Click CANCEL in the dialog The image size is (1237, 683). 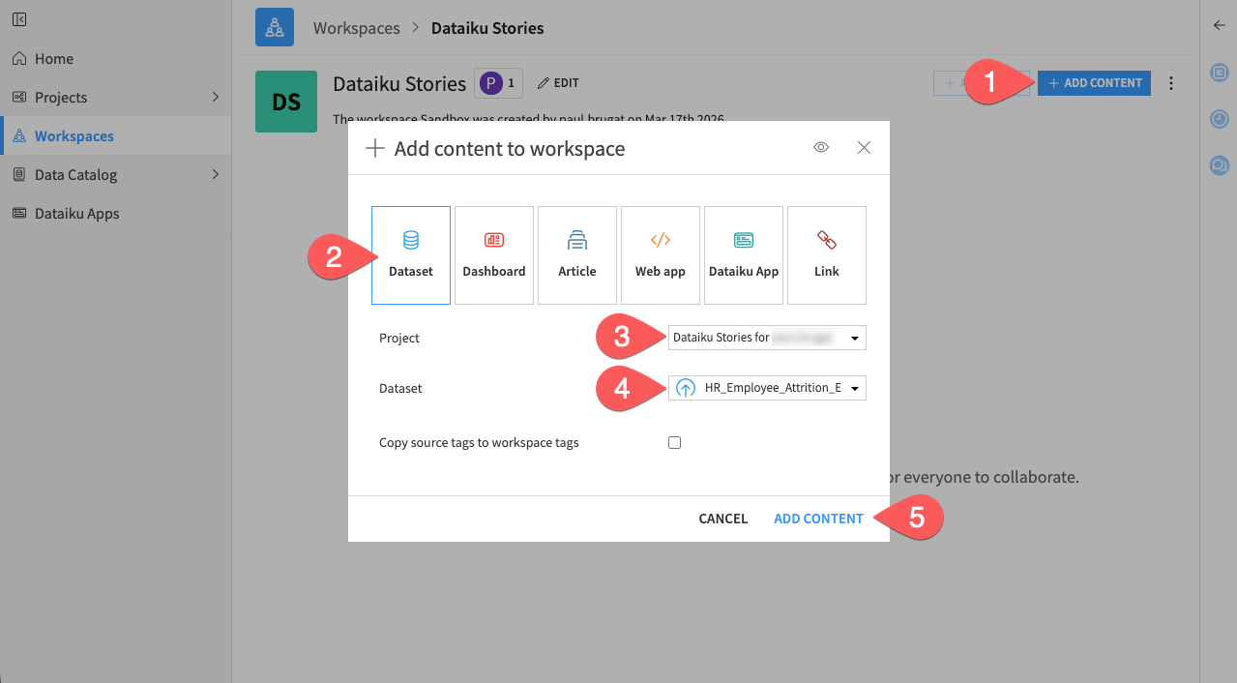point(723,519)
